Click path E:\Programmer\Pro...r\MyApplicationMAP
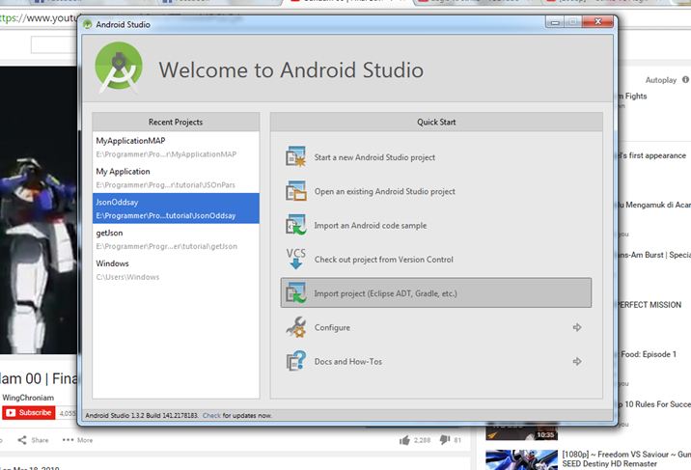The image size is (691, 470). point(166,154)
